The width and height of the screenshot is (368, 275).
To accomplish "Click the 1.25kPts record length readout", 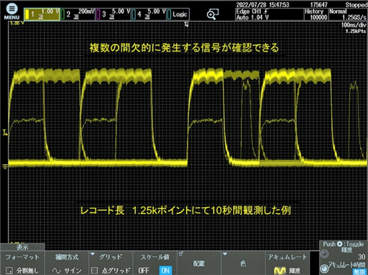I will click(x=356, y=31).
